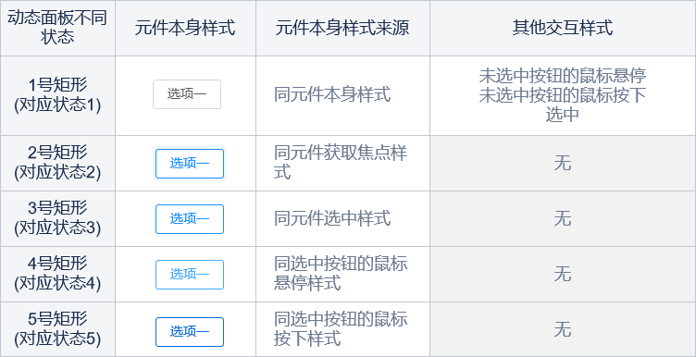Click the 其他交互样式 column header
The image size is (696, 357).
tap(563, 28)
